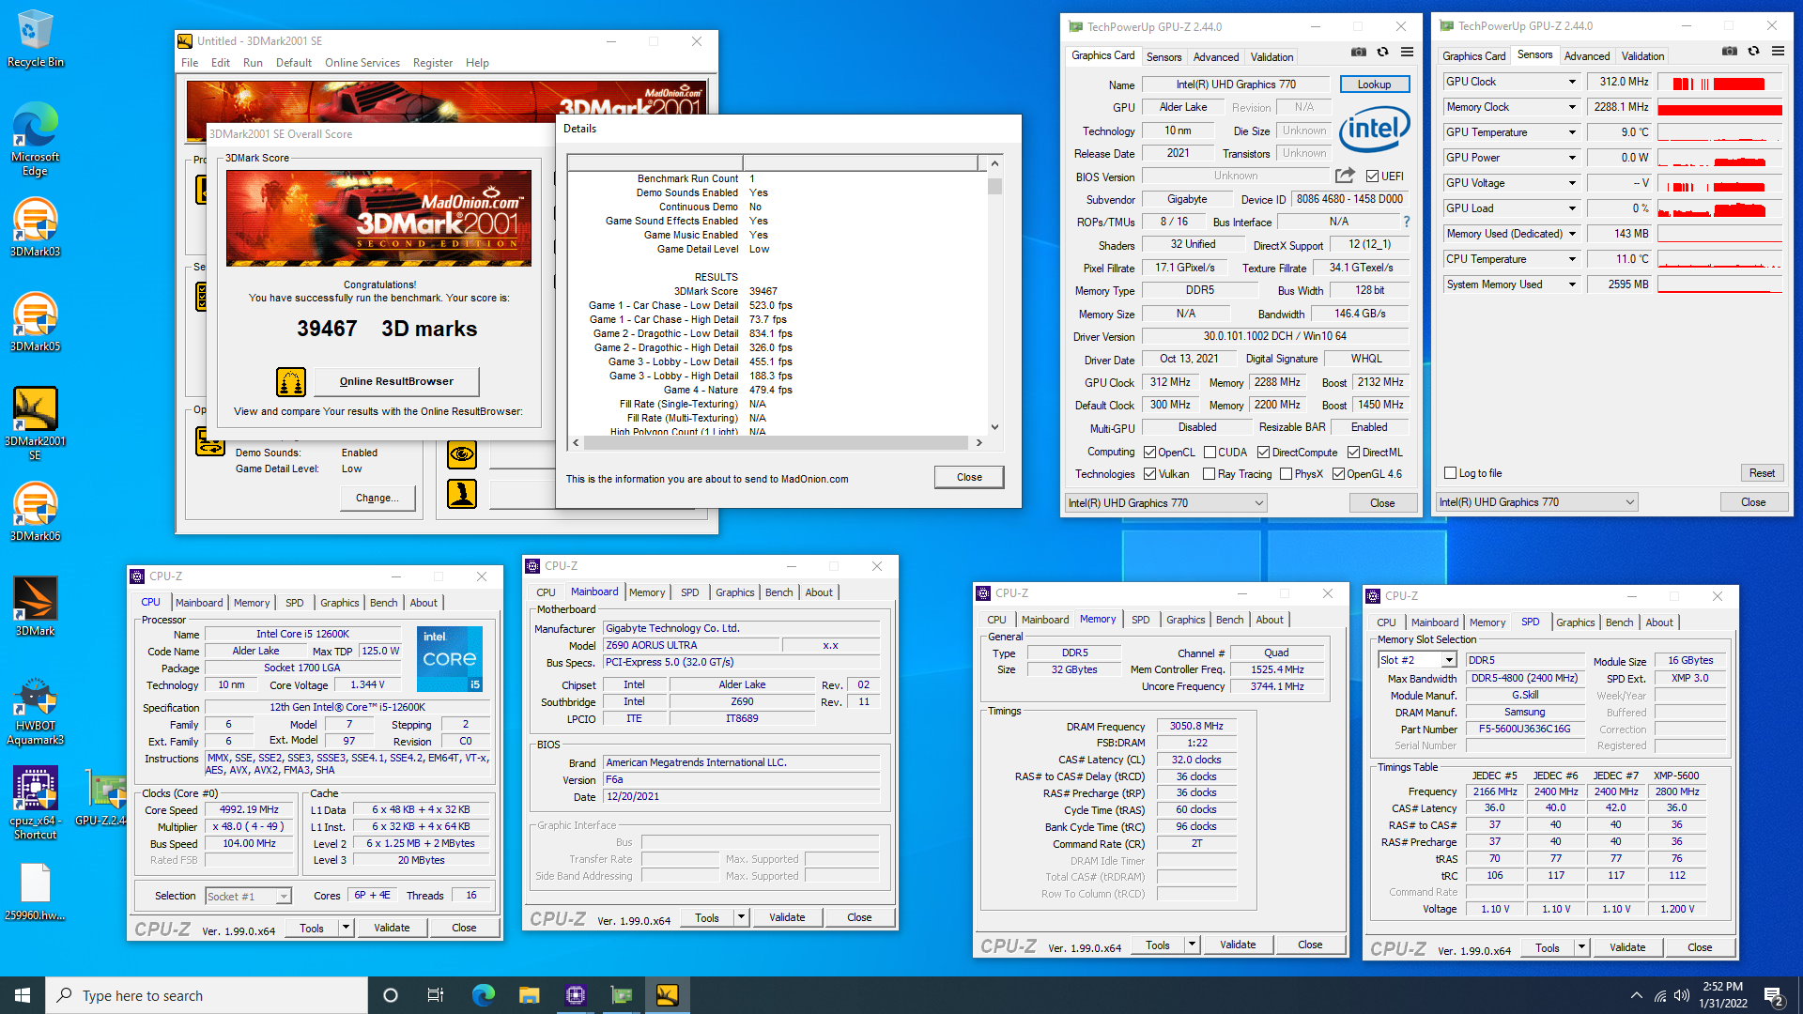This screenshot has width=1803, height=1014.
Task: Open HWBOT Aquamark3 desktop shortcut
Action: pyautogui.click(x=35, y=711)
